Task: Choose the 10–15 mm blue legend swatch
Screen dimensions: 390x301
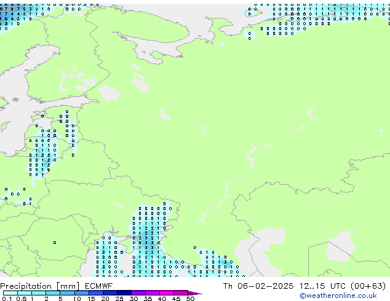Action: [81, 293]
